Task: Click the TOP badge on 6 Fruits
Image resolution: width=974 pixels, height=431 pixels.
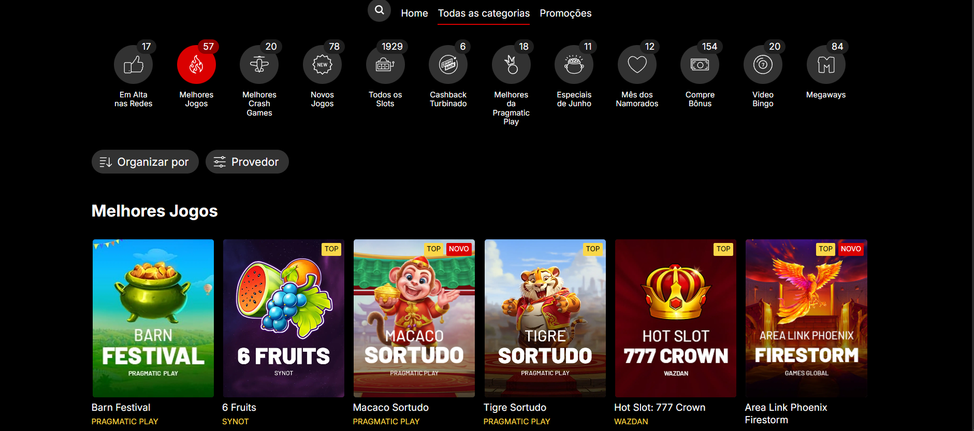Action: click(x=331, y=249)
